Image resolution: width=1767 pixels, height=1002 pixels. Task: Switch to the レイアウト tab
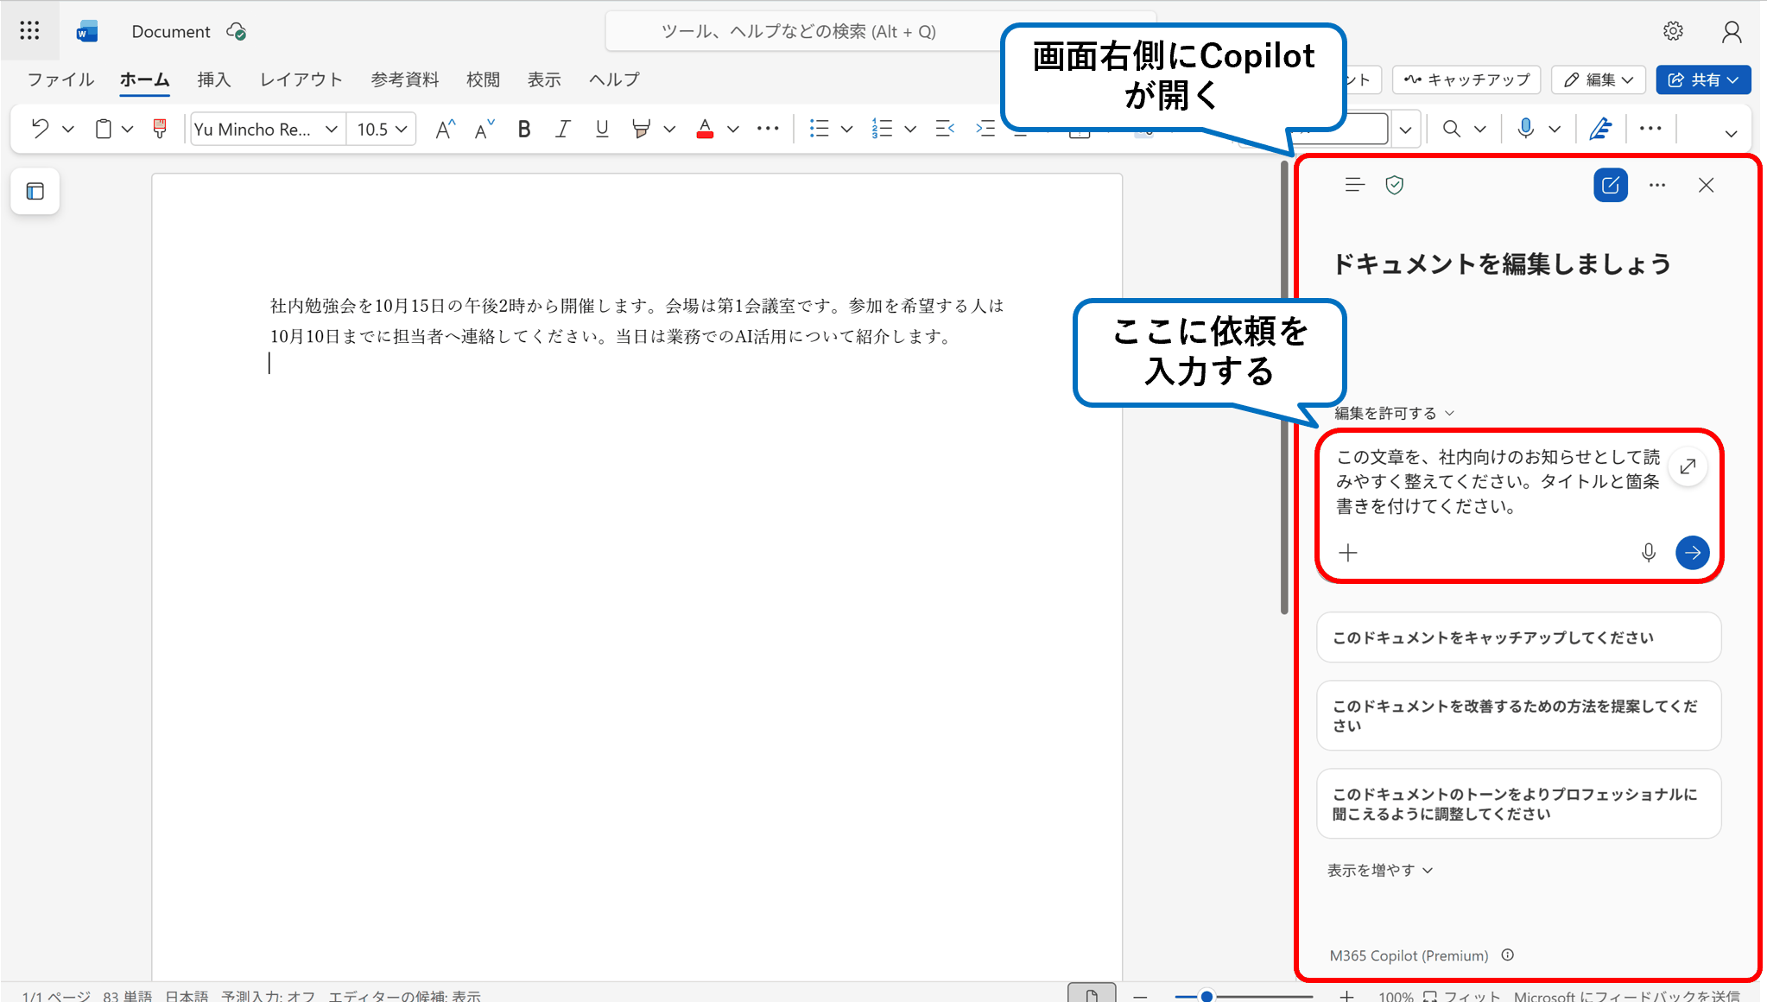click(x=301, y=79)
